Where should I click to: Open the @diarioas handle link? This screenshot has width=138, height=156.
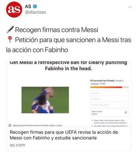point(36,12)
